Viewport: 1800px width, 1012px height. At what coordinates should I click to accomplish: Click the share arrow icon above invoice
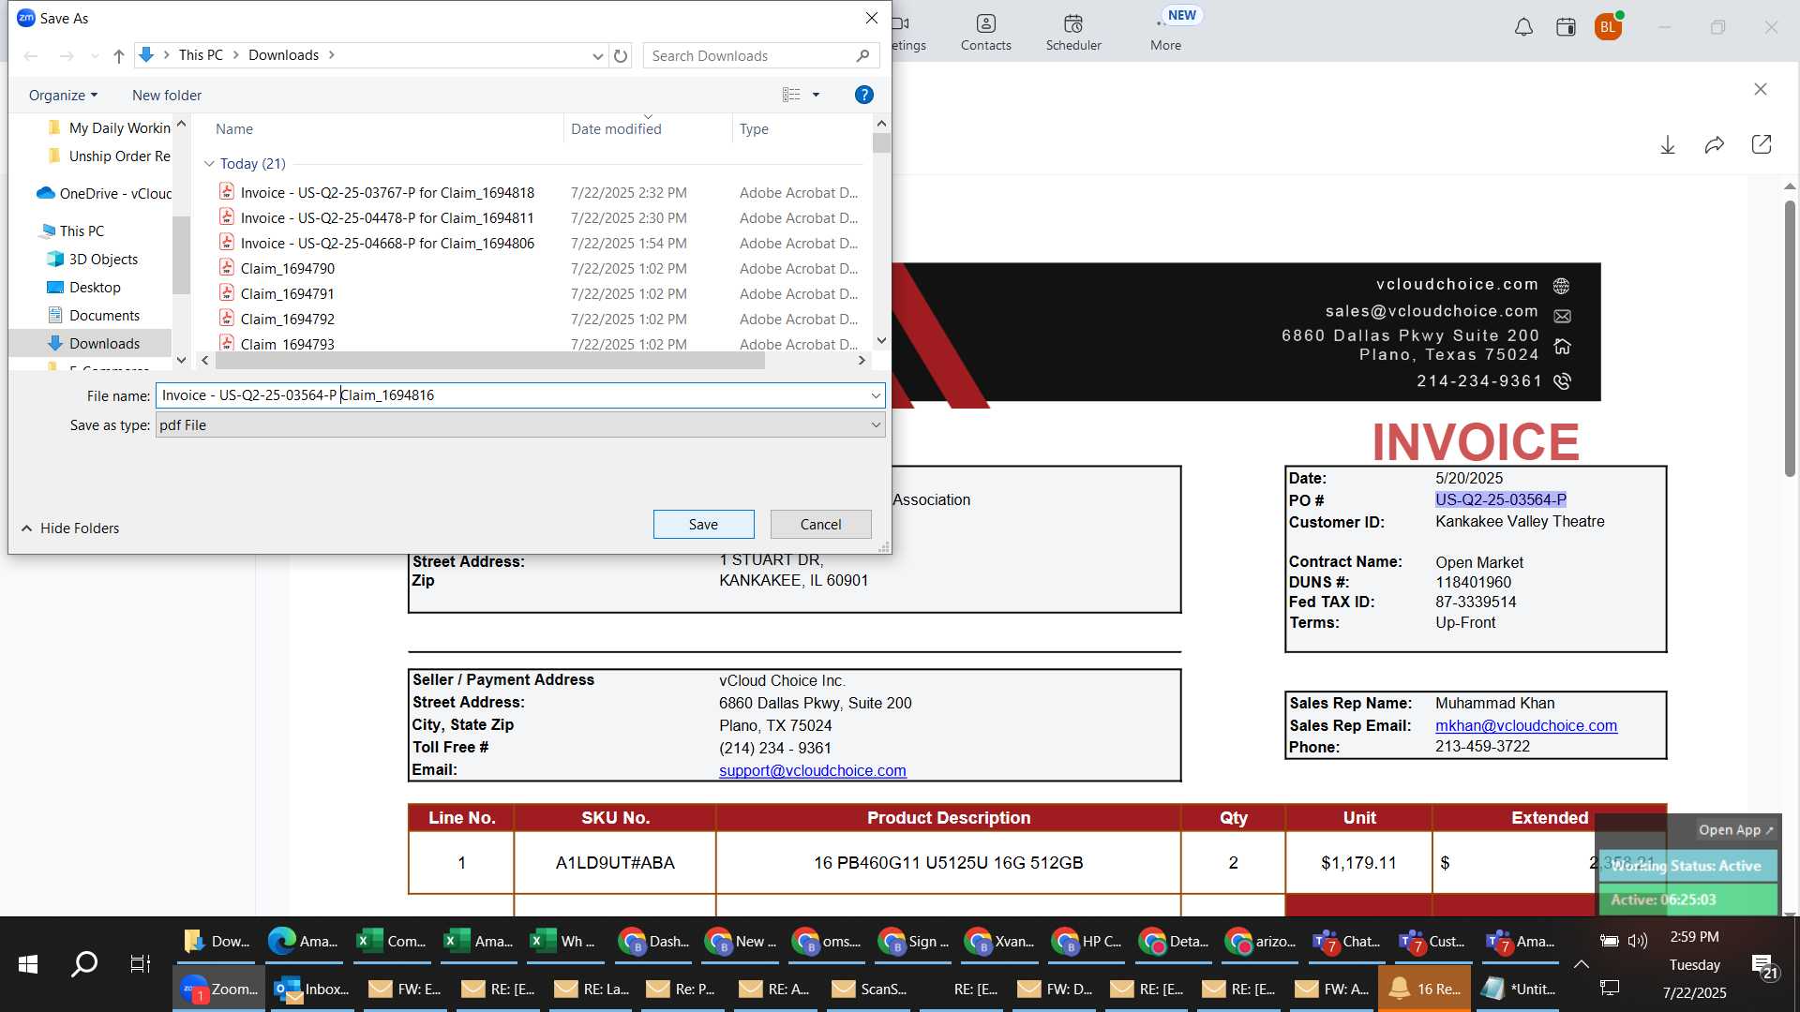tap(1715, 144)
